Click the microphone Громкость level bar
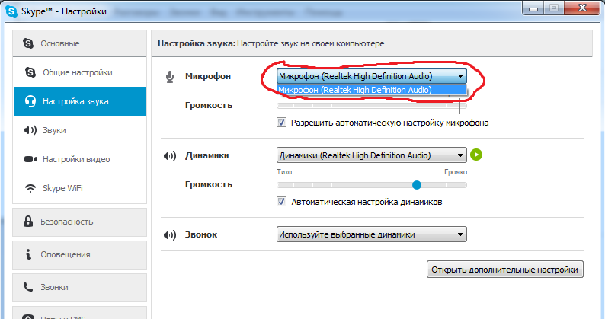This screenshot has height=319, width=605. (x=372, y=106)
